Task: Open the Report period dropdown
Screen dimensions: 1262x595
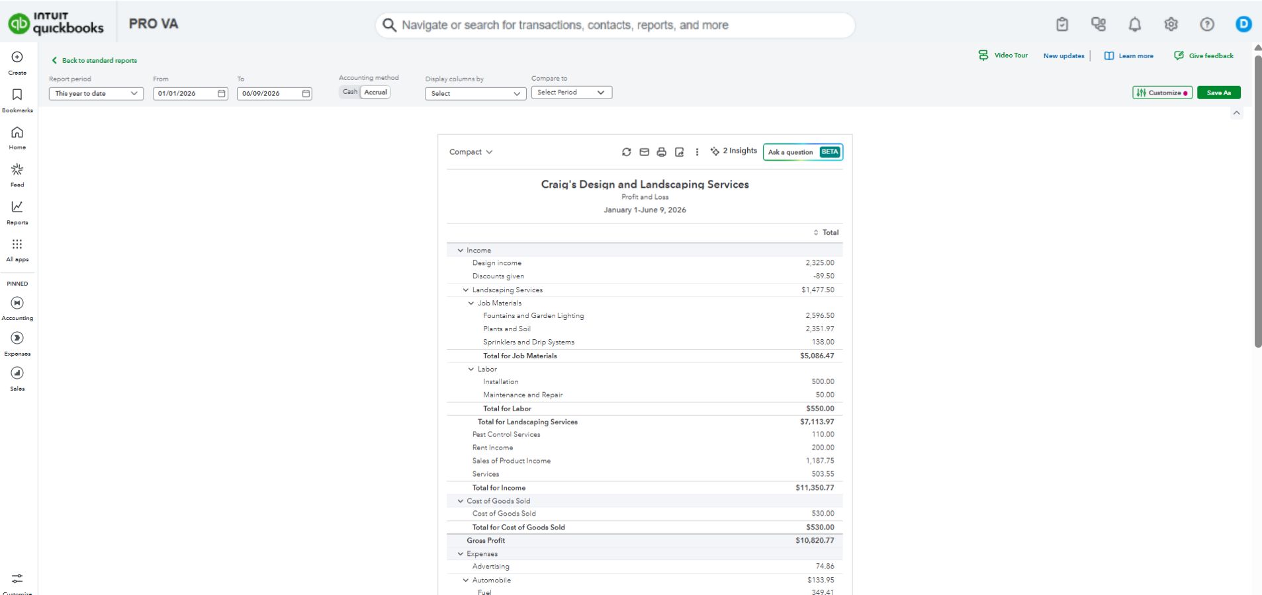Action: coord(96,94)
